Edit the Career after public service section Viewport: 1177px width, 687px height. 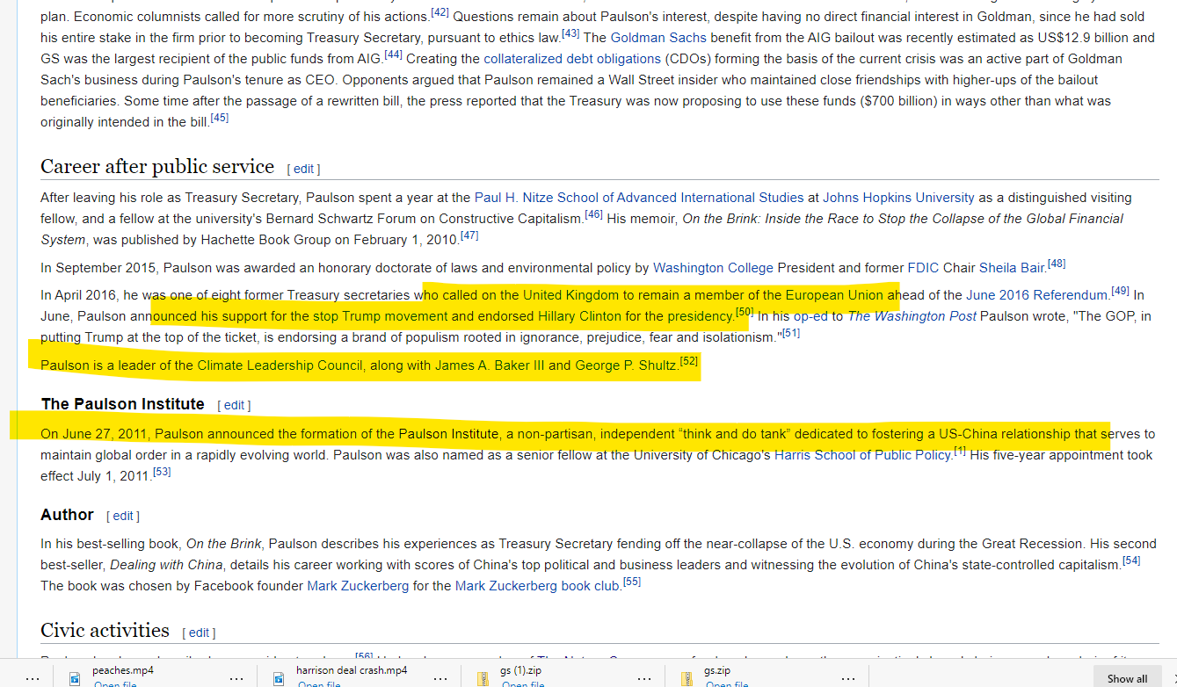point(303,169)
